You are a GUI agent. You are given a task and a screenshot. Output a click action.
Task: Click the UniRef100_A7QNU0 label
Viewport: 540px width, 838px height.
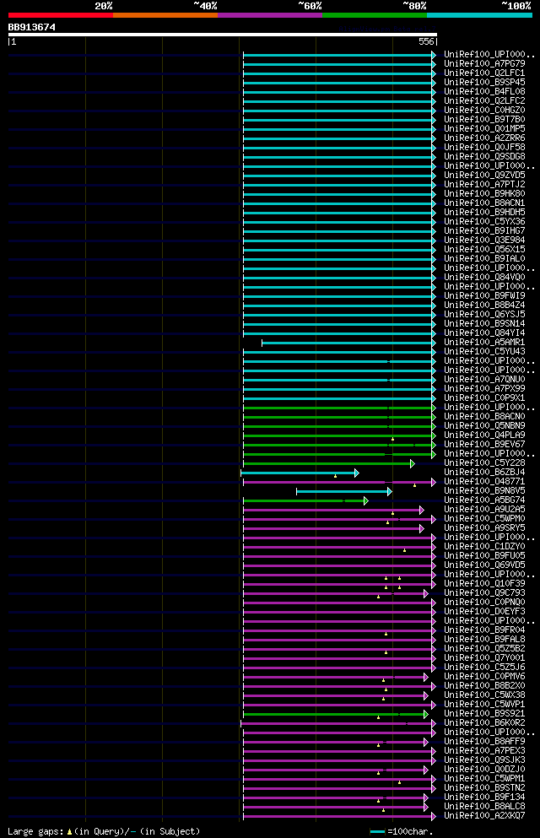pyautogui.click(x=484, y=380)
